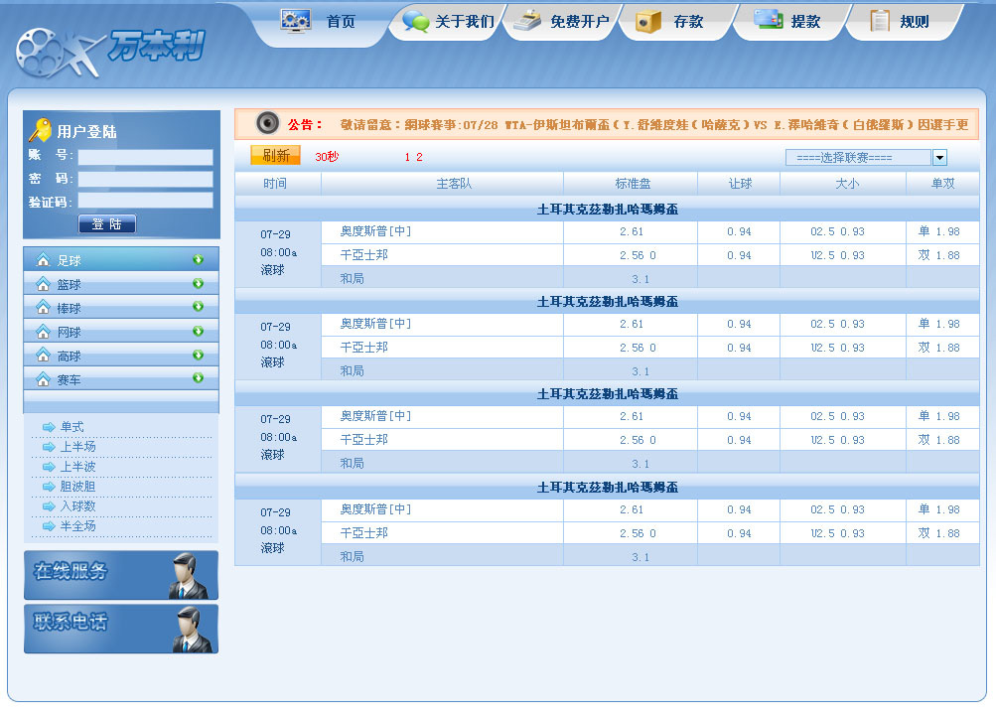Click the 规则 clipboard icon

tap(880, 21)
